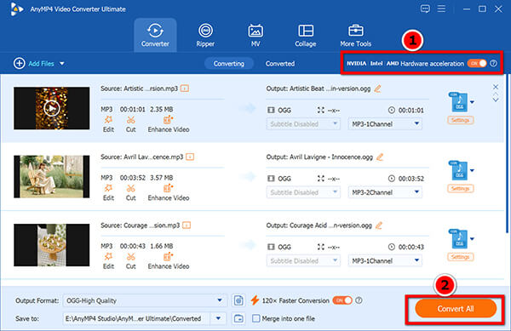Image resolution: width=511 pixels, height=331 pixels.
Task: Play the Artistic Beat thumbnail preview
Action: [x=51, y=108]
